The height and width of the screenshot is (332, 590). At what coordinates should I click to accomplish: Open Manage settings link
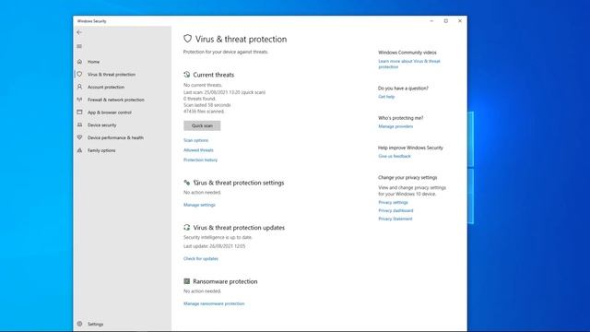tap(199, 205)
